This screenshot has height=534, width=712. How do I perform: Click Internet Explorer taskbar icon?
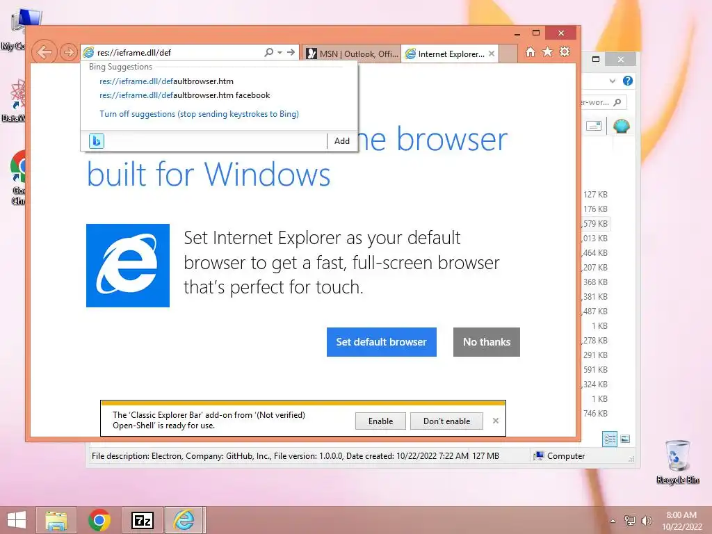click(x=184, y=520)
